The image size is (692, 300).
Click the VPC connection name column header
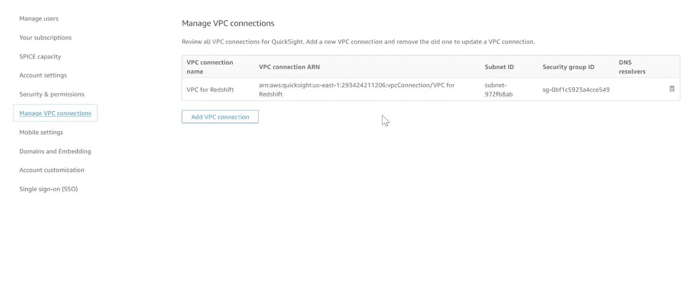(210, 67)
